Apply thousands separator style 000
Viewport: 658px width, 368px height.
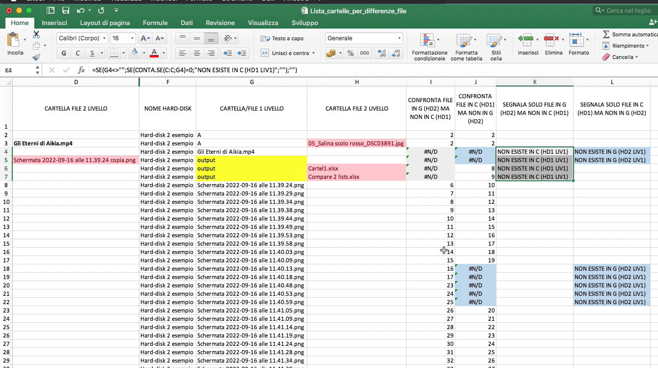364,53
